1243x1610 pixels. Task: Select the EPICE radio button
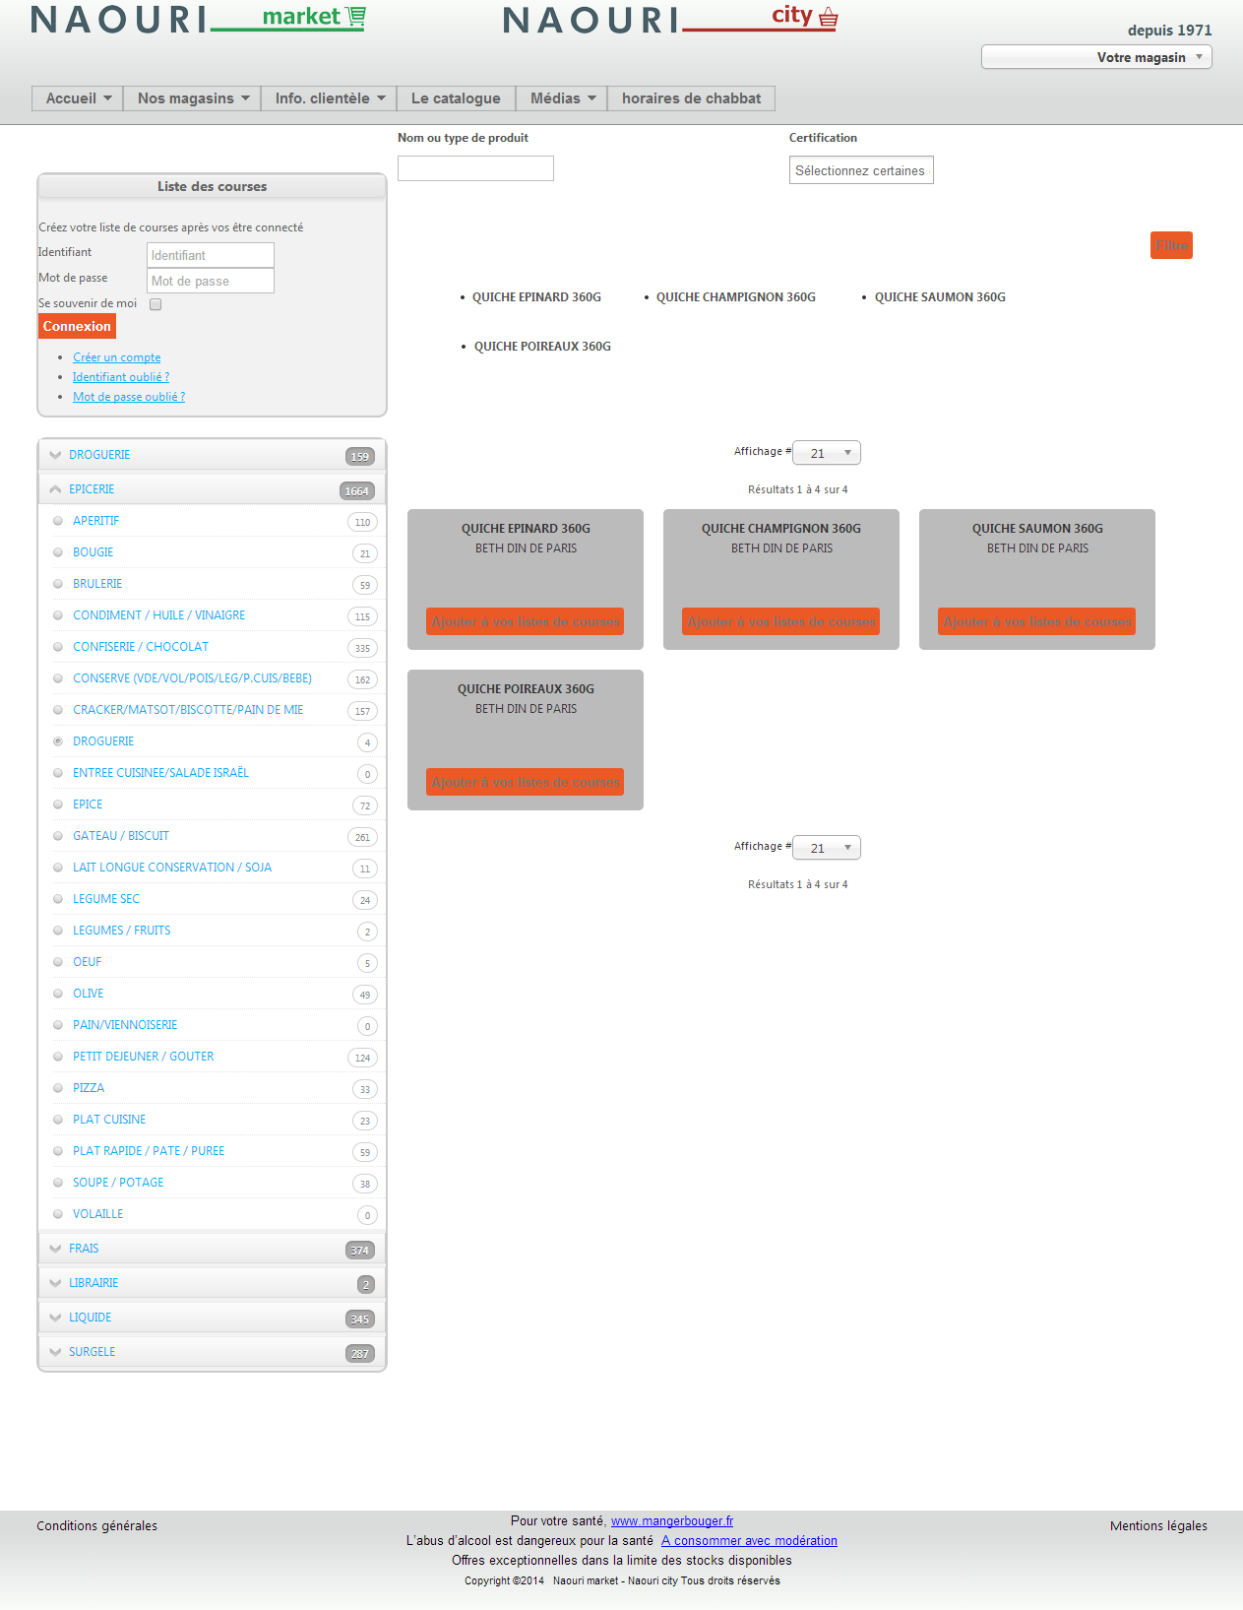click(58, 805)
